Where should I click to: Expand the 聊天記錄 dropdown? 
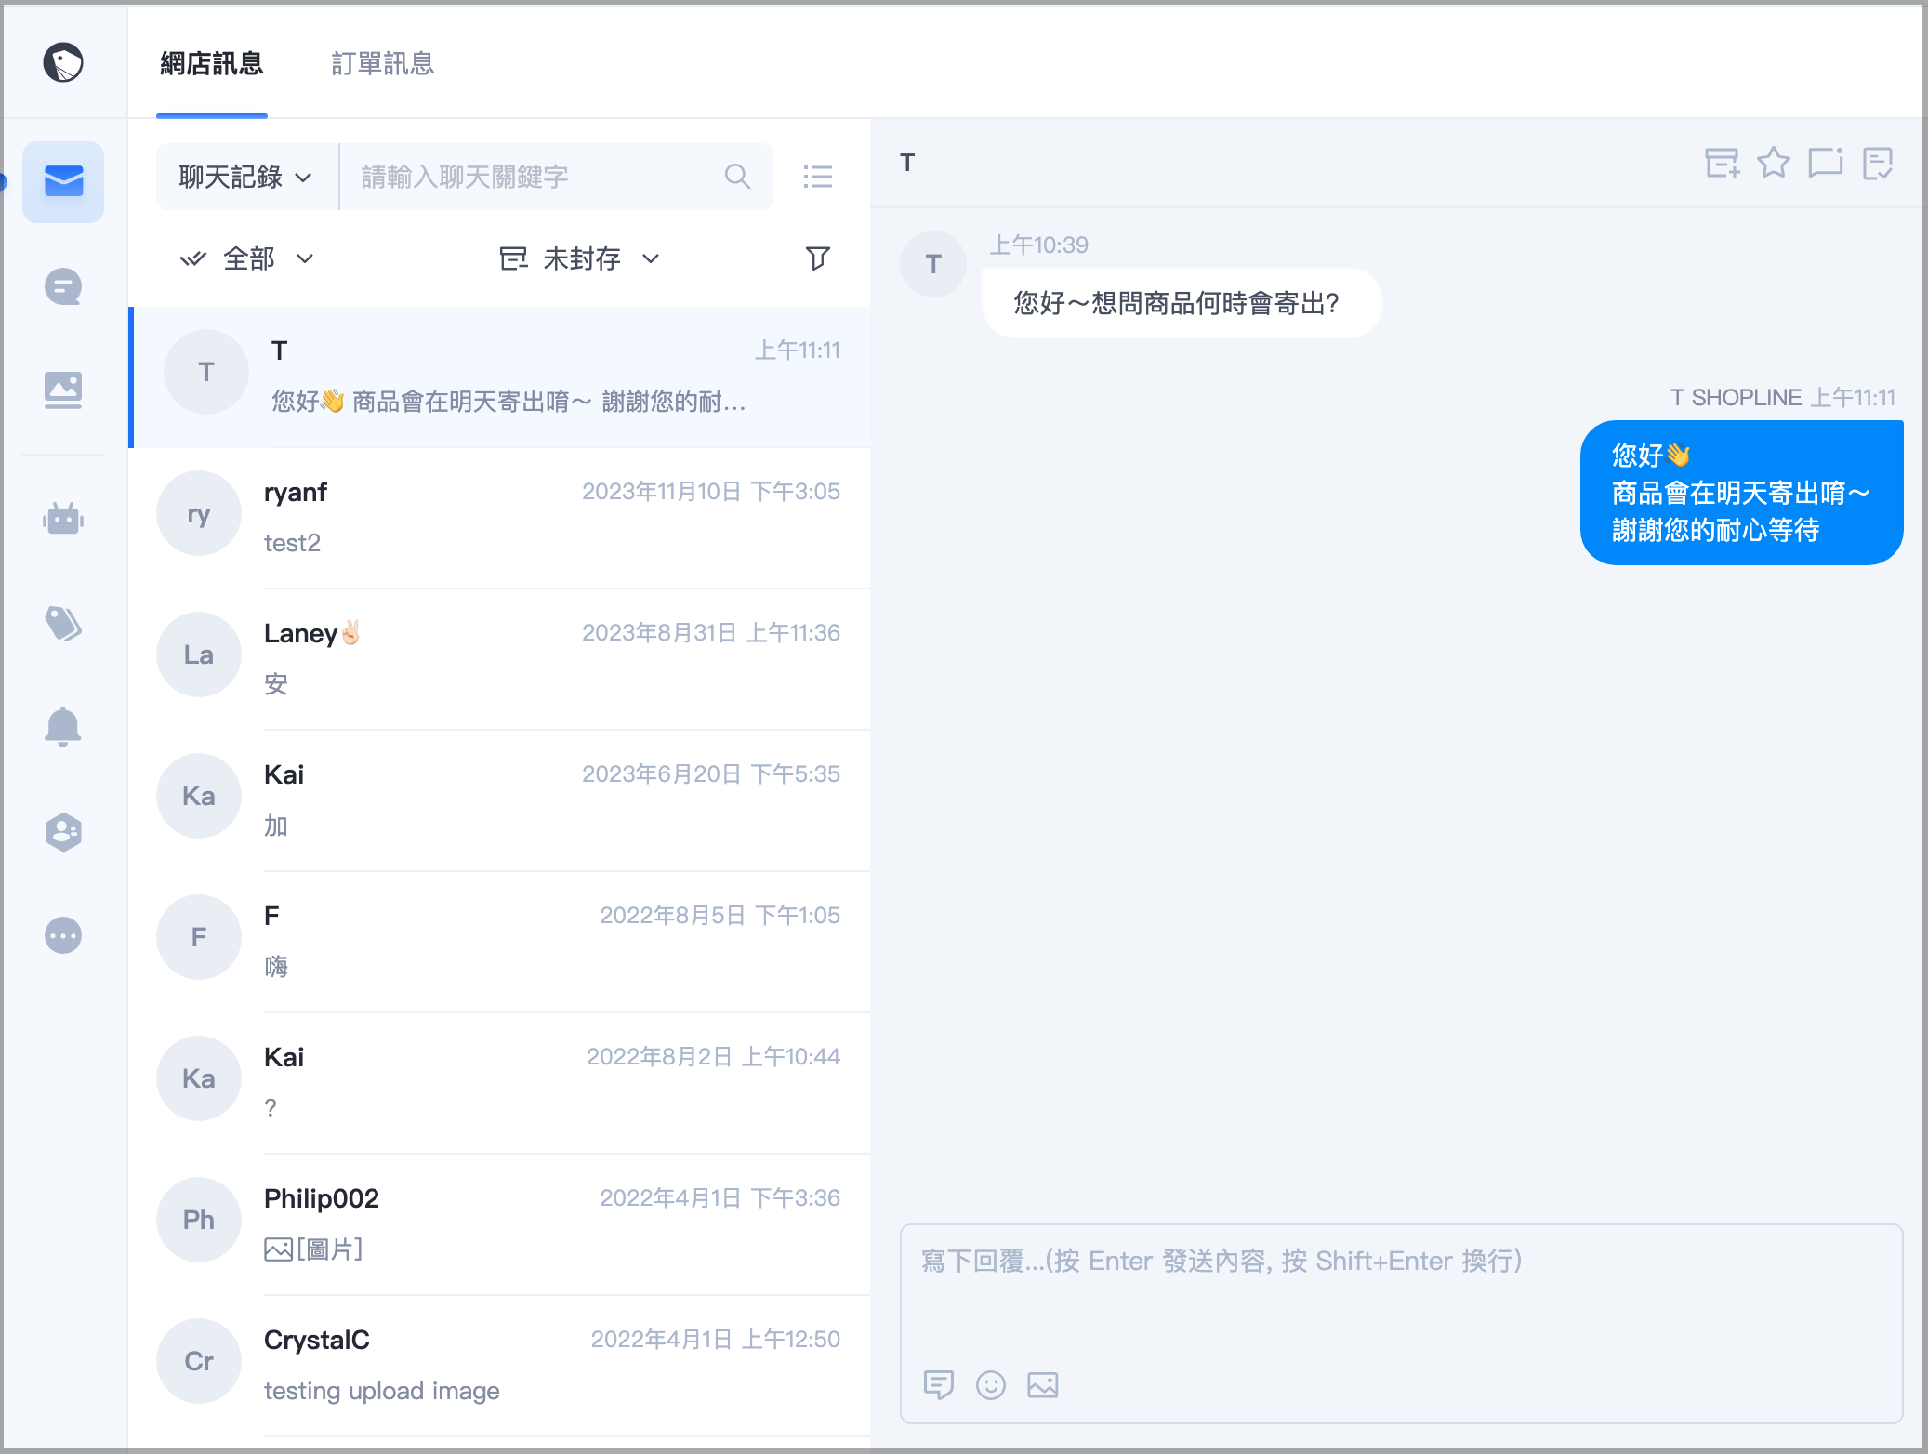click(x=246, y=177)
